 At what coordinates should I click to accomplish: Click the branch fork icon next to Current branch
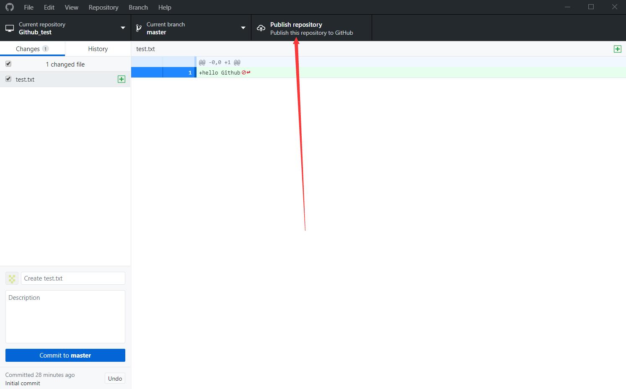click(x=138, y=28)
